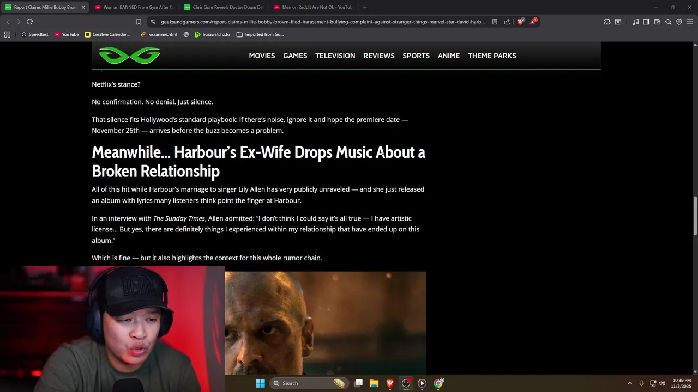Open reader mode icon in address bar
The height and width of the screenshot is (392, 698).
point(495,22)
